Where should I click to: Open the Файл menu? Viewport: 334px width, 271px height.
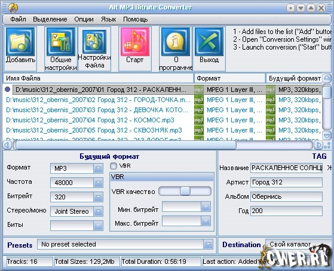pos(19,19)
